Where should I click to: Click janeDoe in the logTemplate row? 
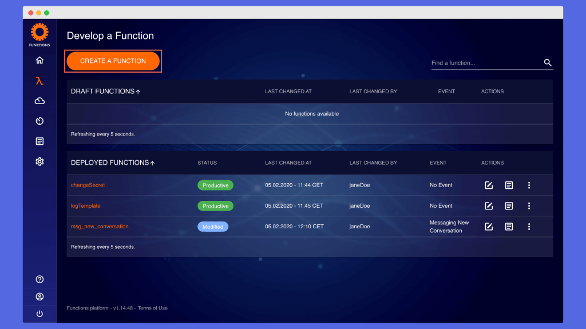(x=359, y=205)
